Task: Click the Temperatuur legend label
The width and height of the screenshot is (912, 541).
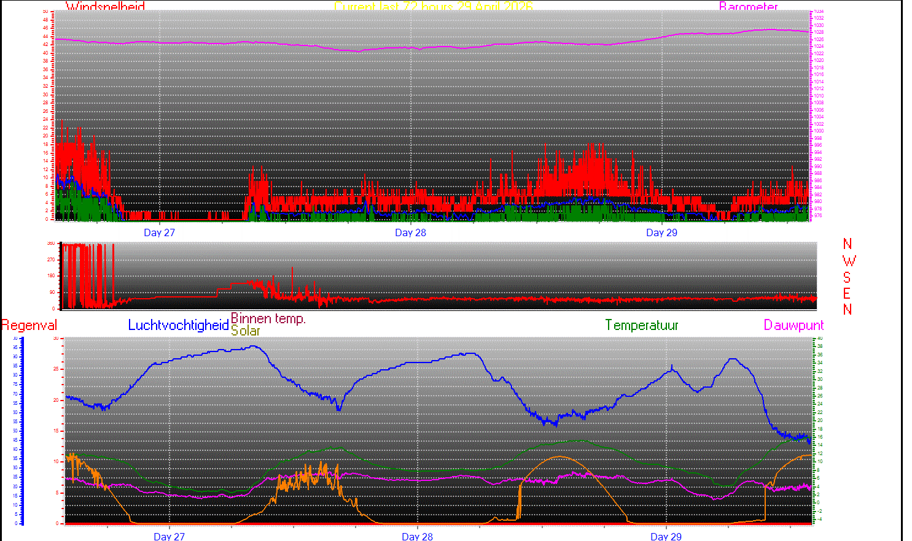Action: [641, 325]
